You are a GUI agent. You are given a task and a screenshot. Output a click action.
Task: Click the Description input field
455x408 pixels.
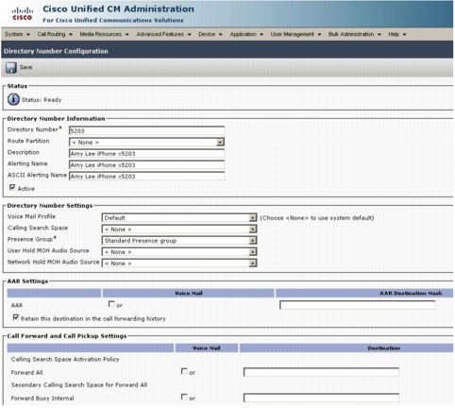click(146, 154)
